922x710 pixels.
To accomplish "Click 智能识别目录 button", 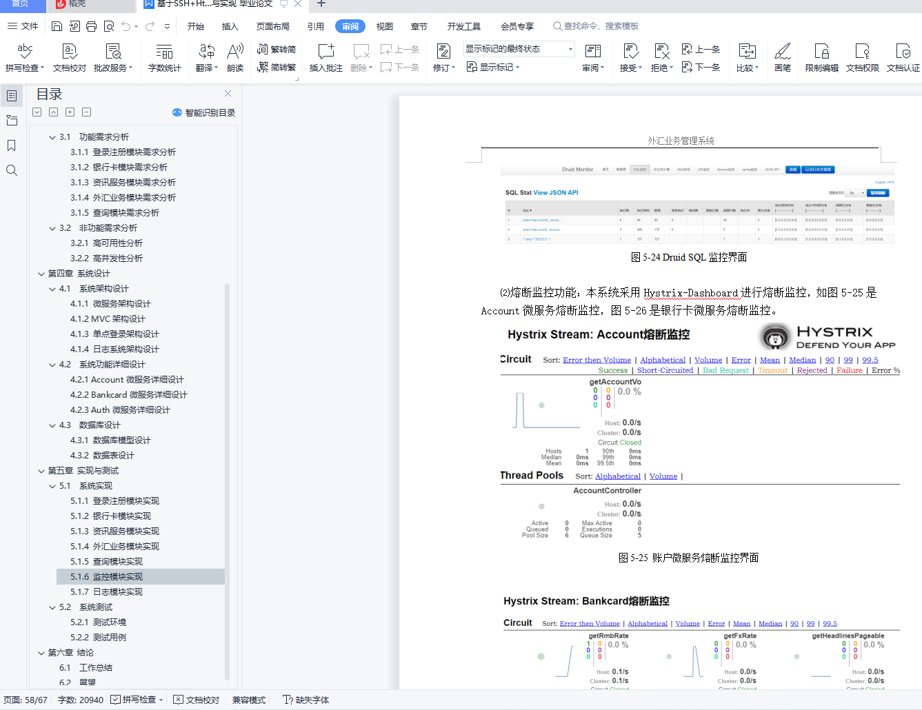I will pyautogui.click(x=203, y=112).
